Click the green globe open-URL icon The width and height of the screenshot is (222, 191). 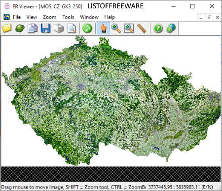(x=20, y=28)
